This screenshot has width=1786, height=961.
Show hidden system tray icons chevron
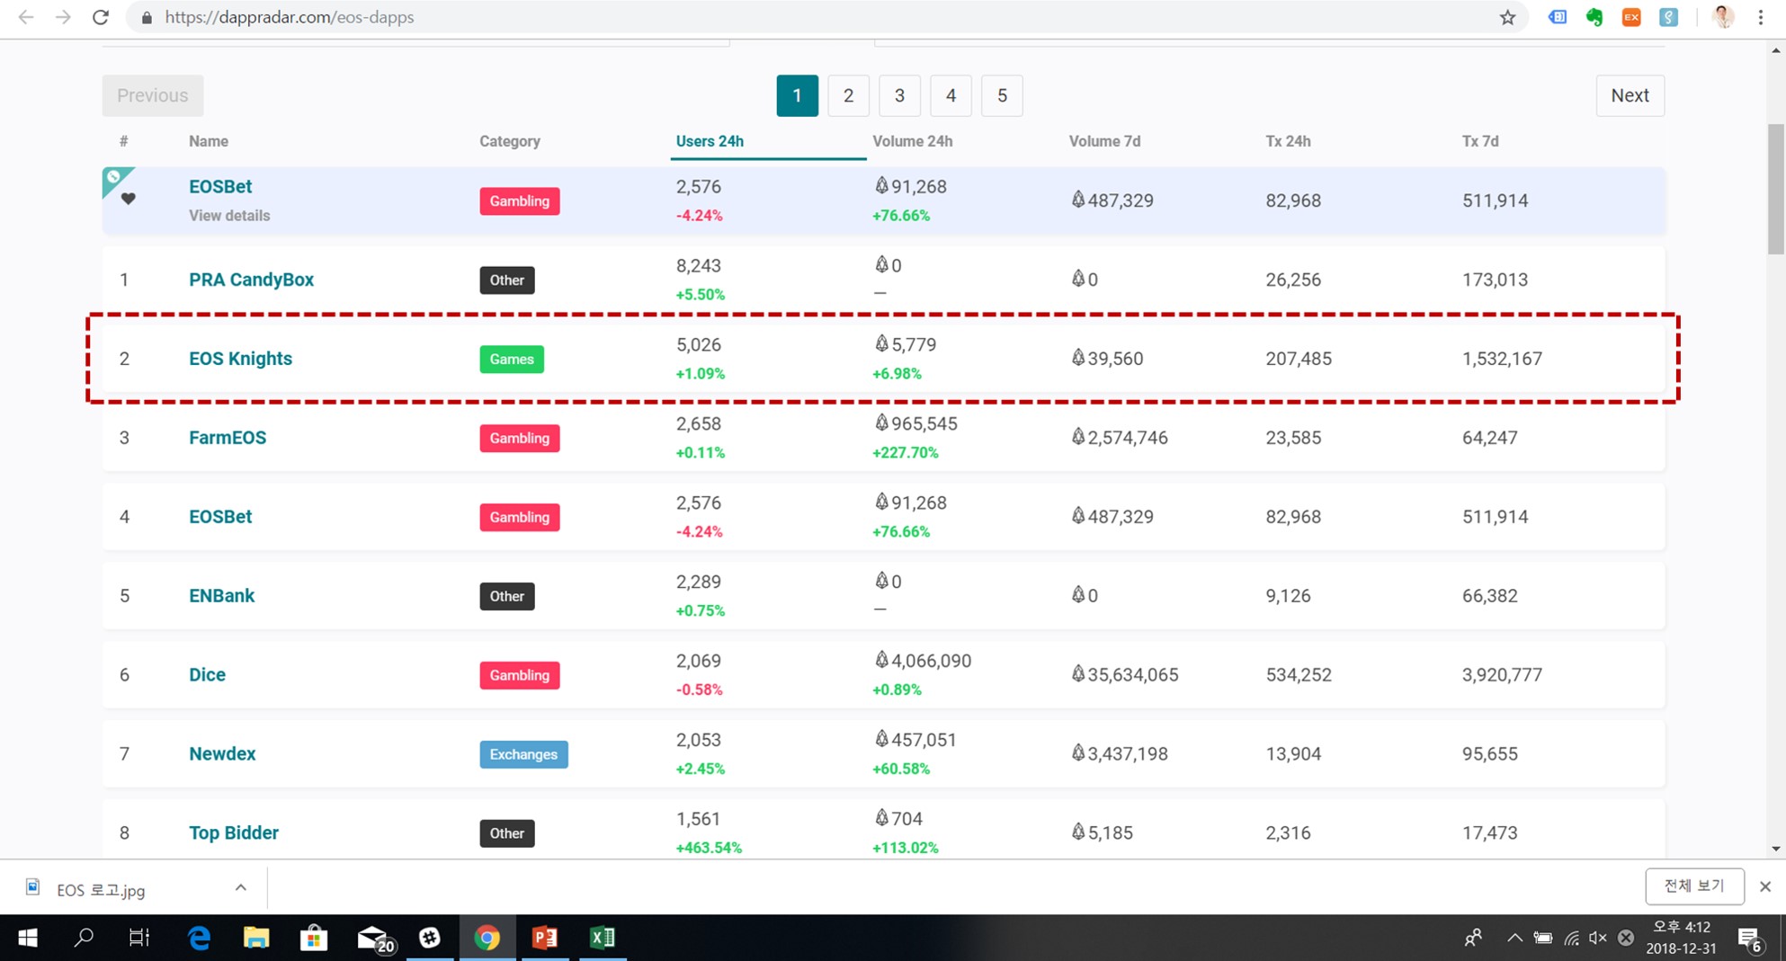(x=1514, y=938)
